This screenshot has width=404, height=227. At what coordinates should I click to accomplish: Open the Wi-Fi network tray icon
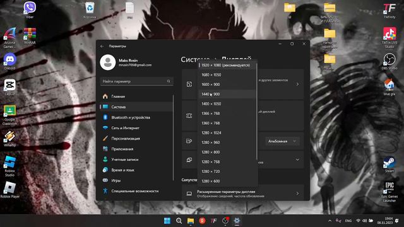point(358,221)
